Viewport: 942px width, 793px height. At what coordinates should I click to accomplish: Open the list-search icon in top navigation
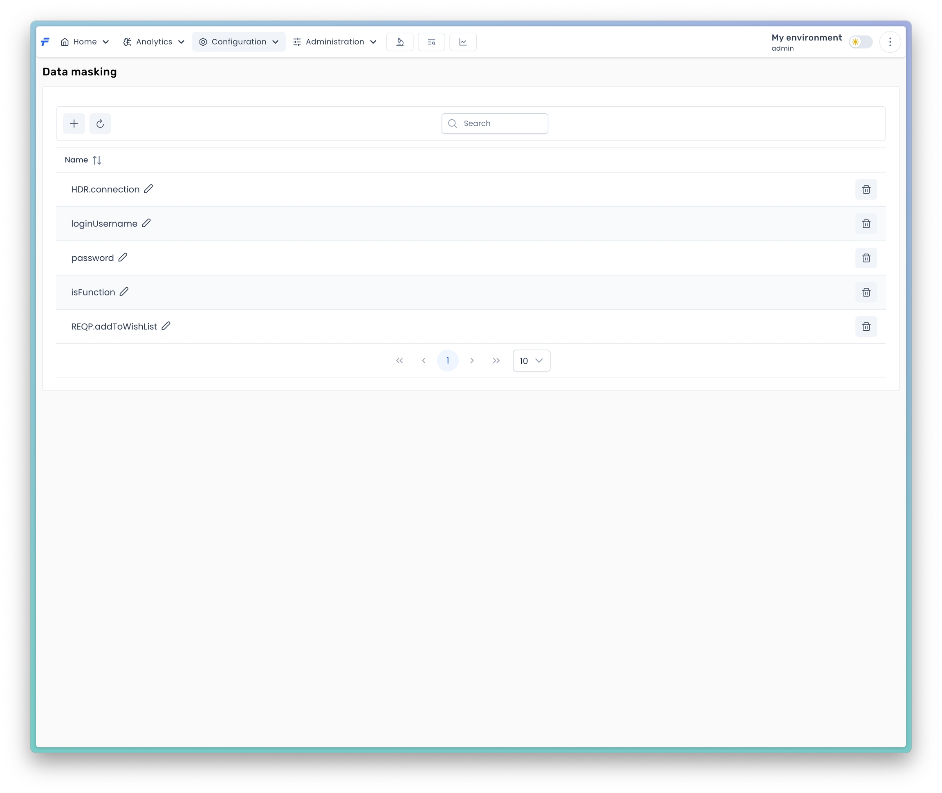[x=431, y=42]
